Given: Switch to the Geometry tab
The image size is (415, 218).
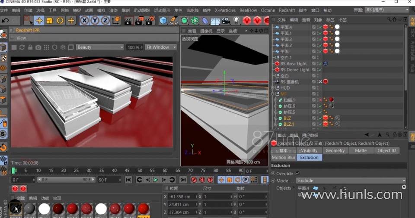Looking at the screenshot, I should pos(335,150).
